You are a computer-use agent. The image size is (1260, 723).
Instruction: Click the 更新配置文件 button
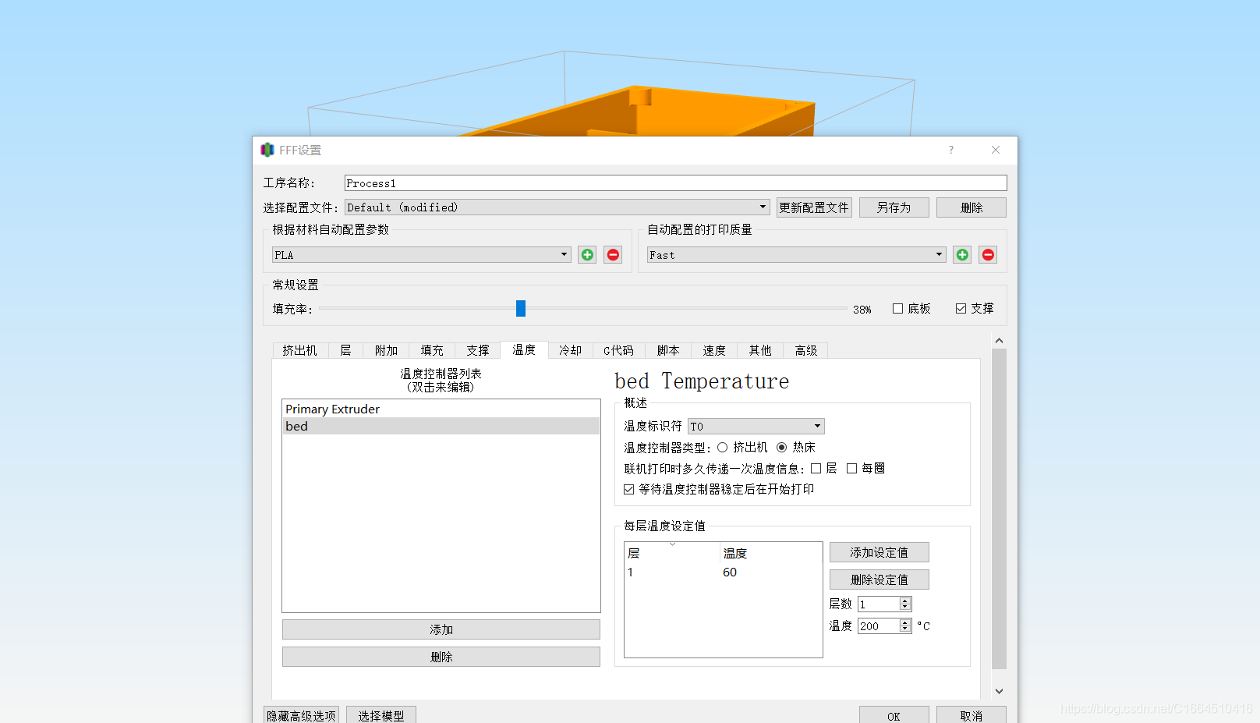point(814,207)
